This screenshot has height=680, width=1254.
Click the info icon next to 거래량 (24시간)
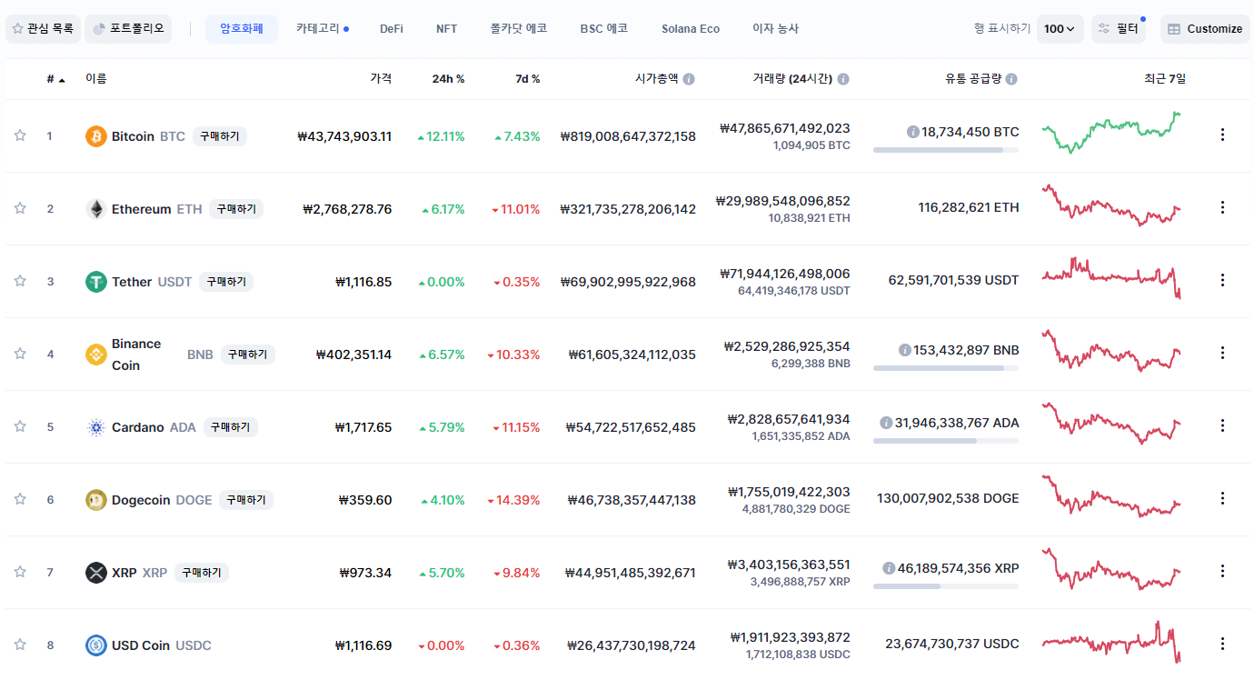click(x=843, y=79)
